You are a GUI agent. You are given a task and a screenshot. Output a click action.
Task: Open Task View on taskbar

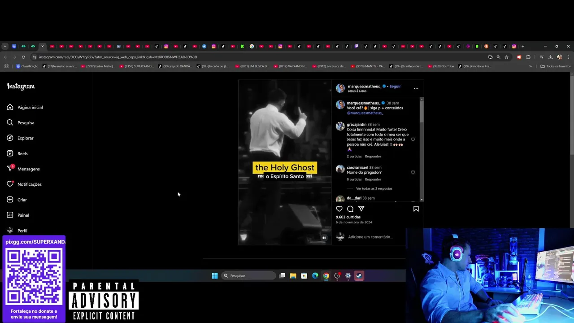[282, 275]
